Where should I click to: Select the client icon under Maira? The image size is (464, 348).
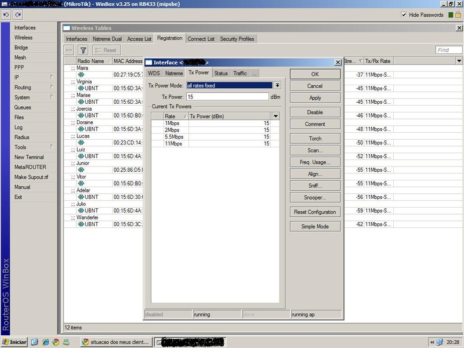81,75
